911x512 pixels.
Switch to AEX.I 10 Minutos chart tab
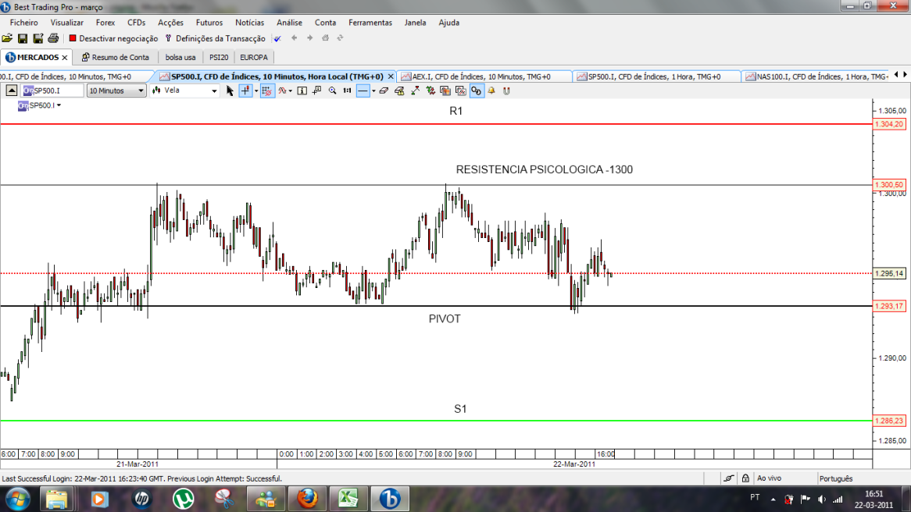click(484, 76)
